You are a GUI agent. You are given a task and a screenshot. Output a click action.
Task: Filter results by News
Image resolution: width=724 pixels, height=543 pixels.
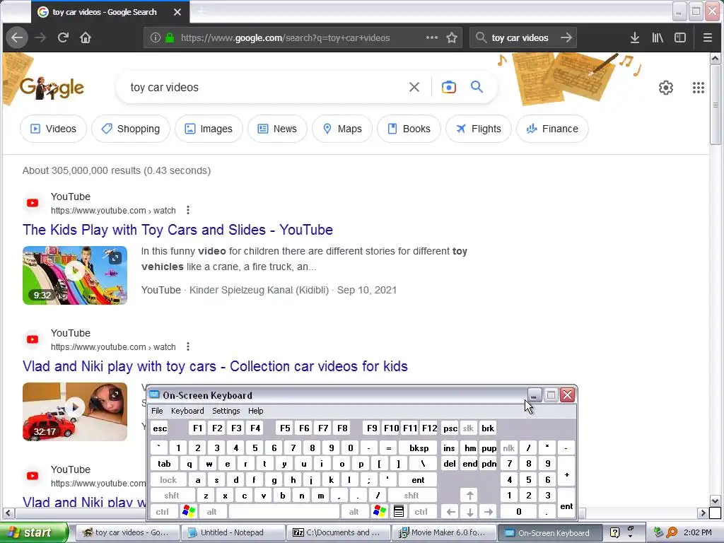click(x=277, y=129)
